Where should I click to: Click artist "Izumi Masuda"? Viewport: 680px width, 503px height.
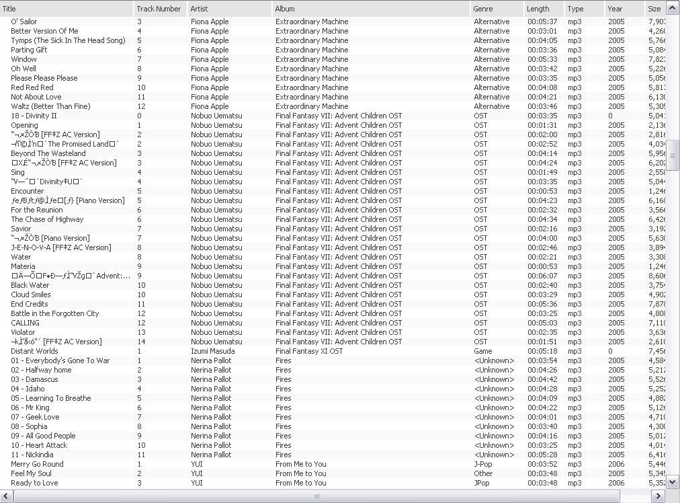(x=213, y=351)
